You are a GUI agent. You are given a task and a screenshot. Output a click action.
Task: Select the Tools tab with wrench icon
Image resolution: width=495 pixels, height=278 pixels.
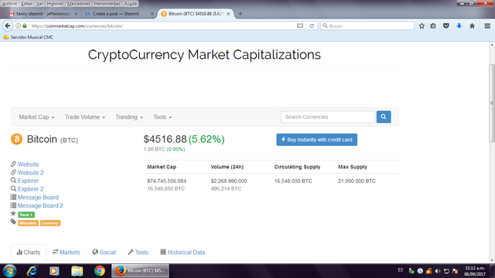[x=138, y=253]
